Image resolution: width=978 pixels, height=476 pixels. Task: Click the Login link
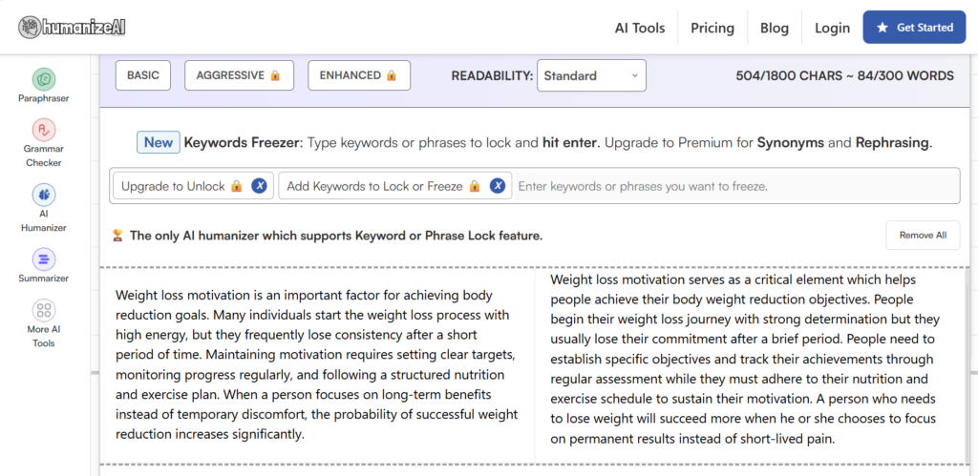coord(832,28)
